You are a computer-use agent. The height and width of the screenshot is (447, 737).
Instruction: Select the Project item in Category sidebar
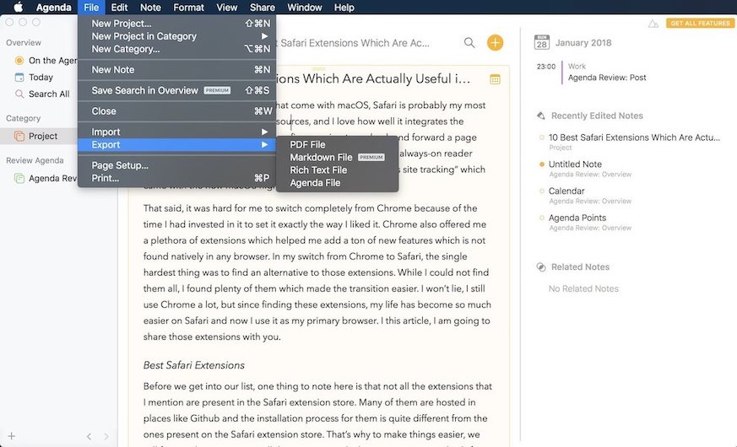pos(42,136)
